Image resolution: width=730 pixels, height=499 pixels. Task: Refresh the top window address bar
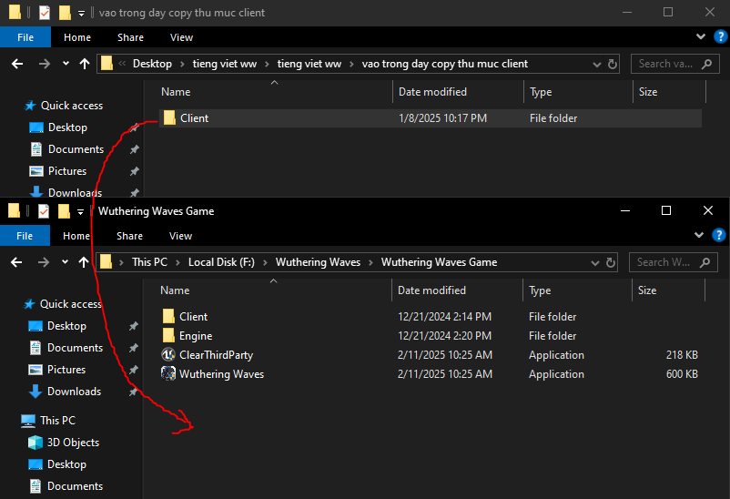613,64
